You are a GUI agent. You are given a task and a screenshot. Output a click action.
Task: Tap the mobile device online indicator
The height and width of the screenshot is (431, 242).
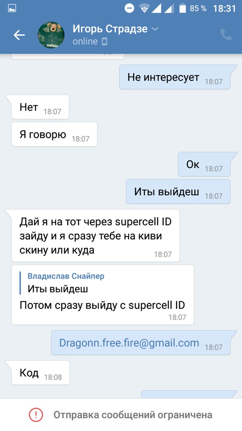[x=104, y=42]
